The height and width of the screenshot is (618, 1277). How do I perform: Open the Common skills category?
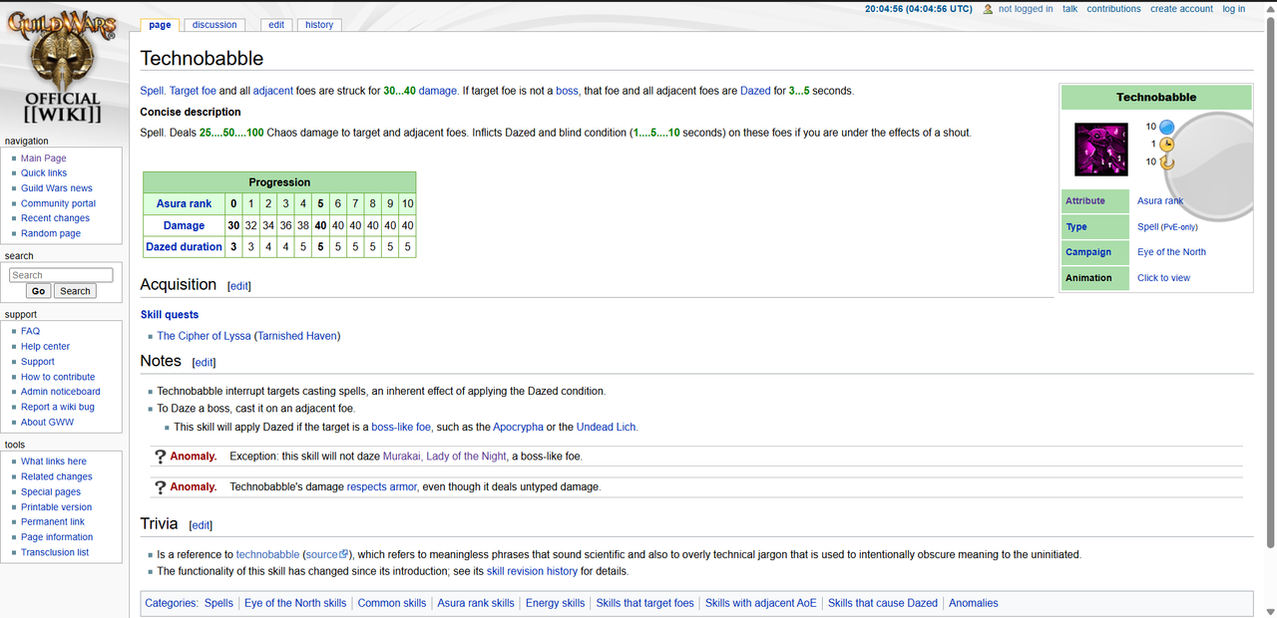point(392,603)
